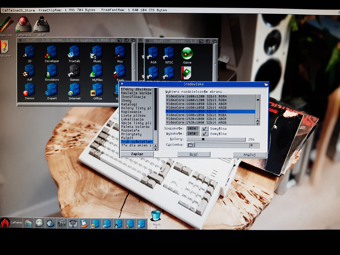
Task: Open the Games drawer icon
Action: coord(74,71)
